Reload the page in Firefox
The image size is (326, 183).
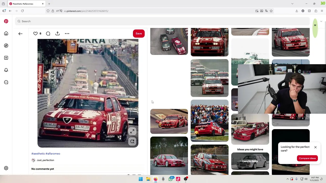click(22, 11)
